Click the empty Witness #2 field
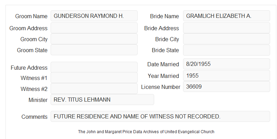The height and width of the screenshot is (139, 277). pos(94,89)
